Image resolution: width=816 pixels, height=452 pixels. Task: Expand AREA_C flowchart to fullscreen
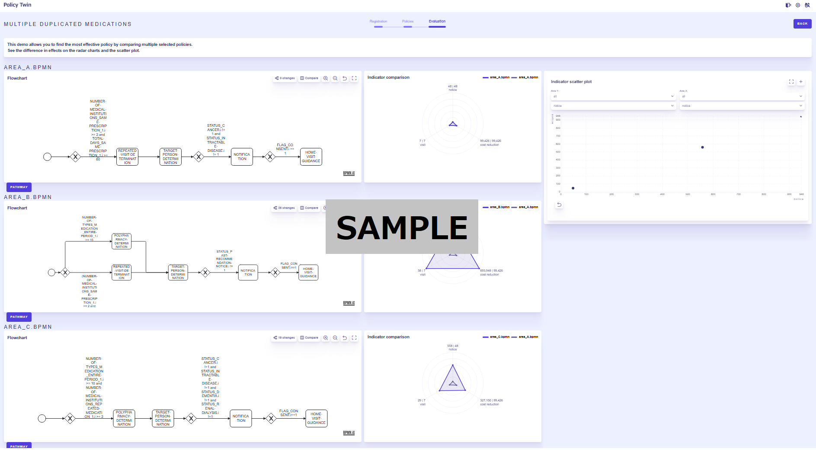[x=354, y=338]
